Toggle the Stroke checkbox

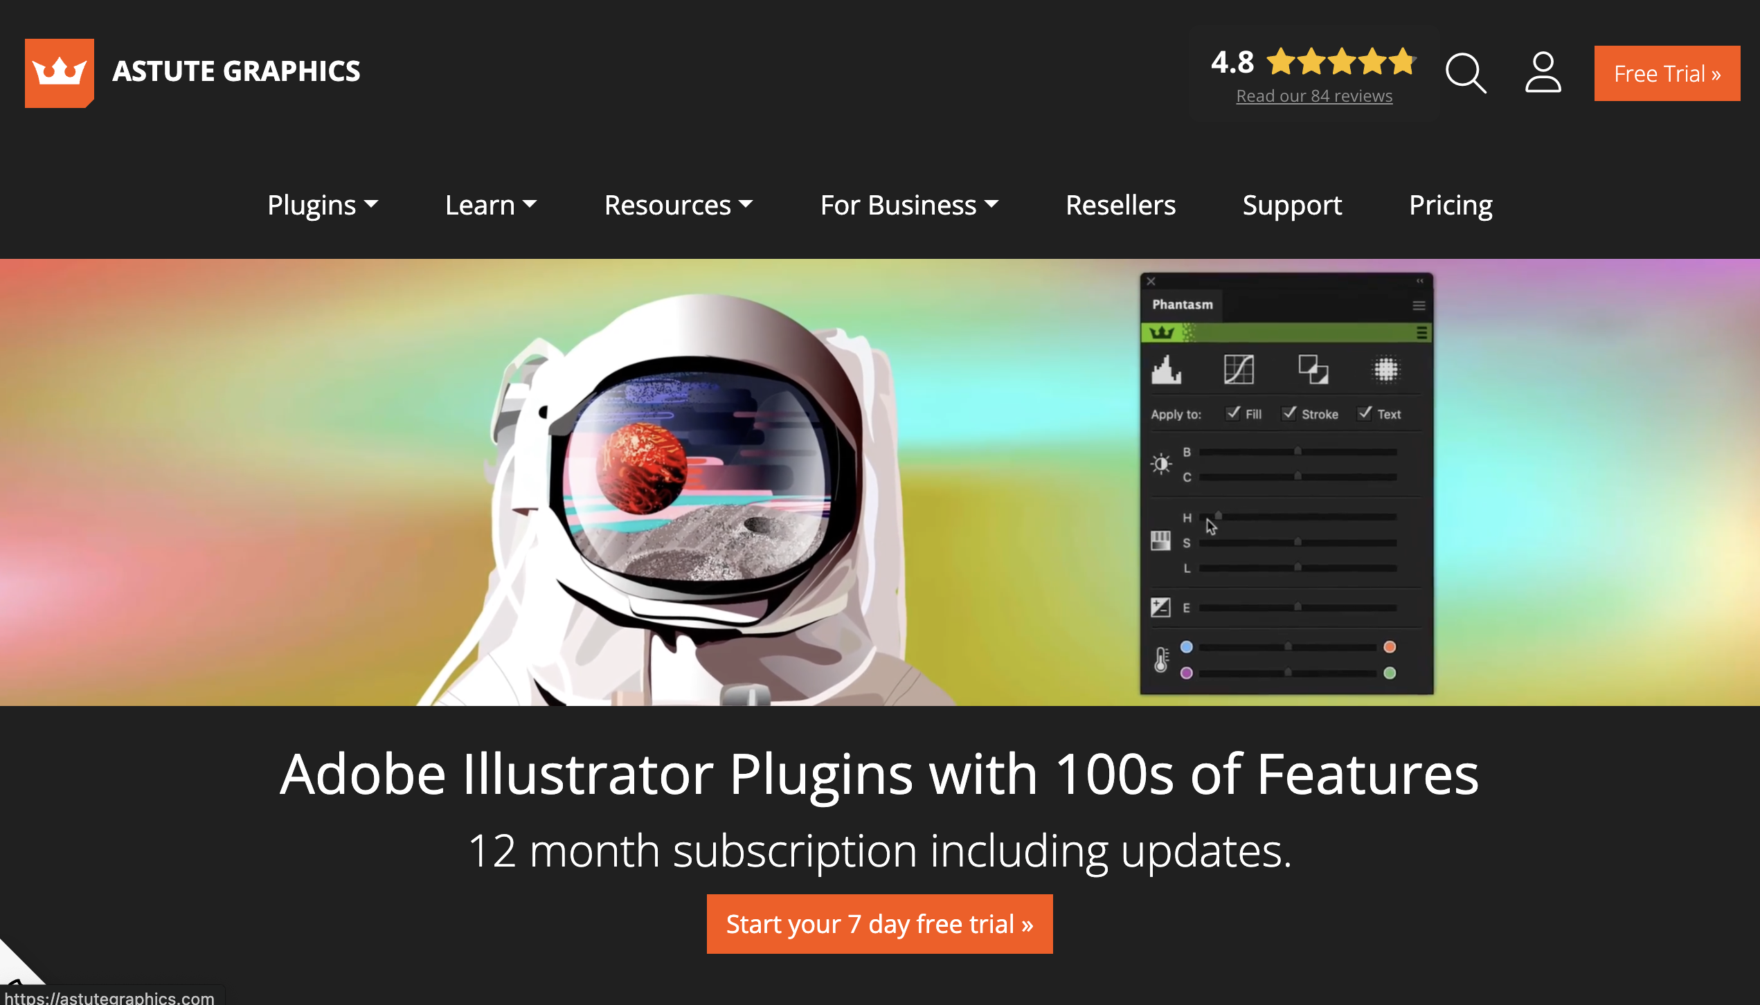[1289, 413]
